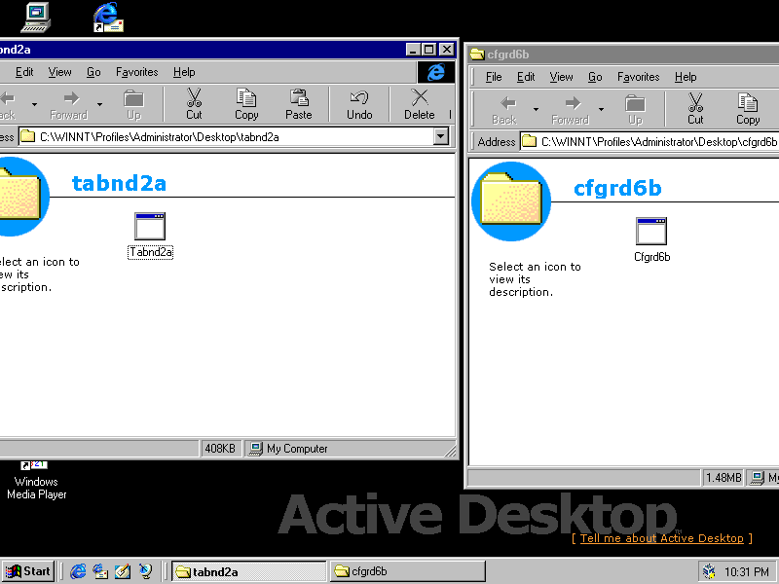The width and height of the screenshot is (779, 584).
Task: Click Back in the cfgrd6b toolbar
Action: pyautogui.click(x=504, y=109)
